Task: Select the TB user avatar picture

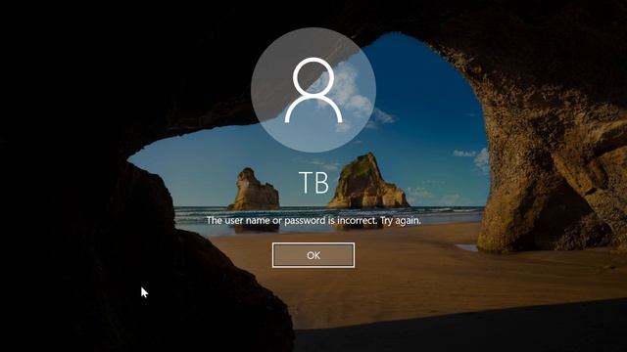Action: click(x=313, y=90)
